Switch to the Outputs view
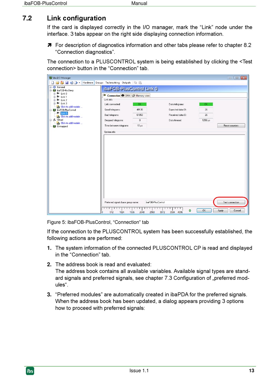The image size is (259, 379). (126, 83)
